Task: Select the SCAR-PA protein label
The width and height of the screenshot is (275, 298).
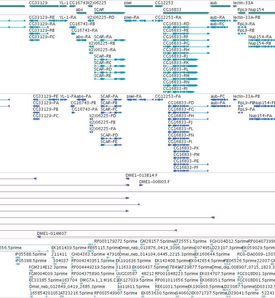Action: tap(109, 96)
